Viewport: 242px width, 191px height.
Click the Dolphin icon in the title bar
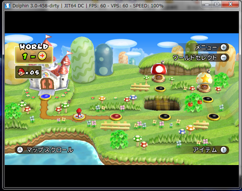(7, 6)
